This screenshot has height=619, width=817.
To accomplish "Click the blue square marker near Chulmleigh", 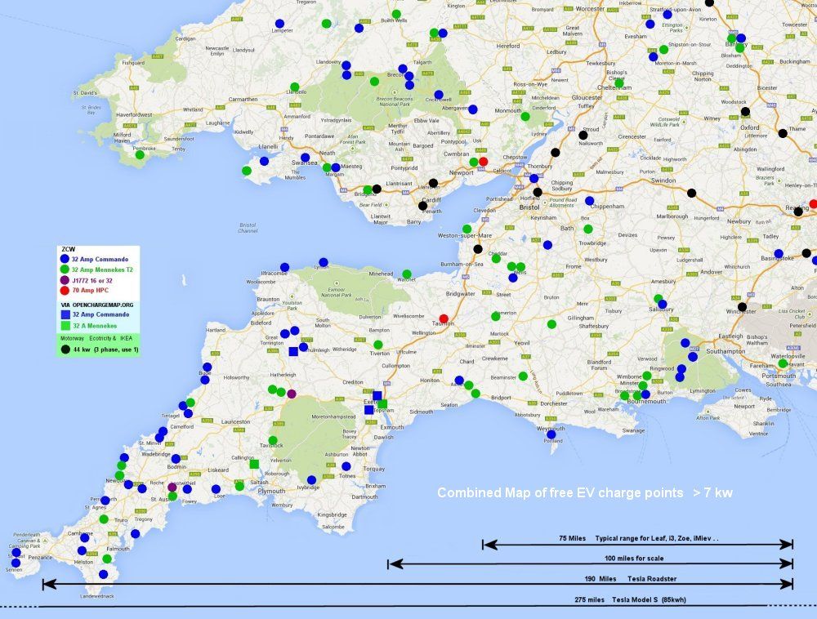I will pyautogui.click(x=293, y=351).
